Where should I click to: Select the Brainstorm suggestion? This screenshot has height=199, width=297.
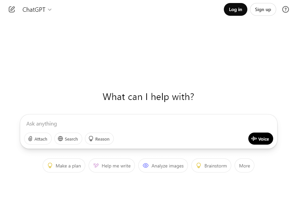point(211,165)
